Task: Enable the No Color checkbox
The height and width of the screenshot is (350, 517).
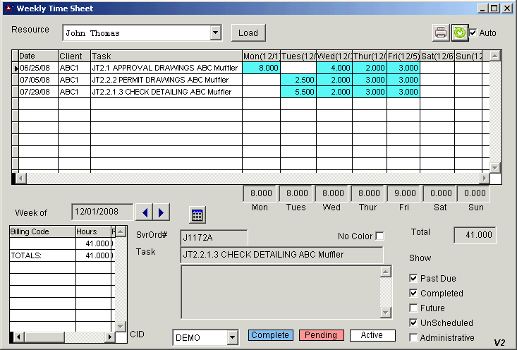Action: click(x=380, y=236)
